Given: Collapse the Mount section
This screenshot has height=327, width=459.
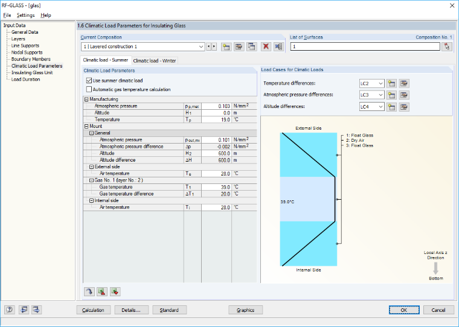Looking at the screenshot, I should (x=86, y=126).
